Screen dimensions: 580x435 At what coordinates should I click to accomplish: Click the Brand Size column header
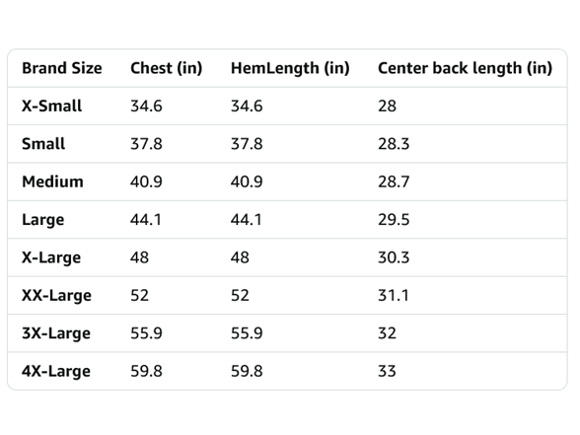pos(62,68)
